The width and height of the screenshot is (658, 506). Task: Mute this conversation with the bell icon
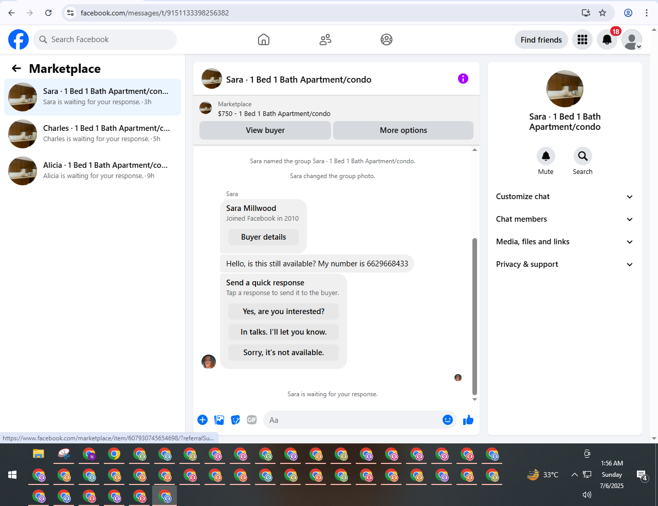546,156
